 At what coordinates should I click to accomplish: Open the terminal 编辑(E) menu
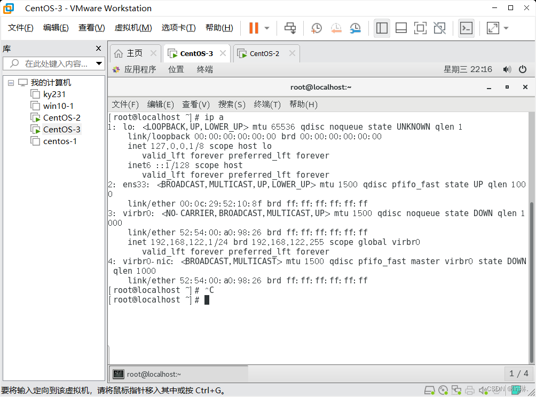(x=160, y=105)
